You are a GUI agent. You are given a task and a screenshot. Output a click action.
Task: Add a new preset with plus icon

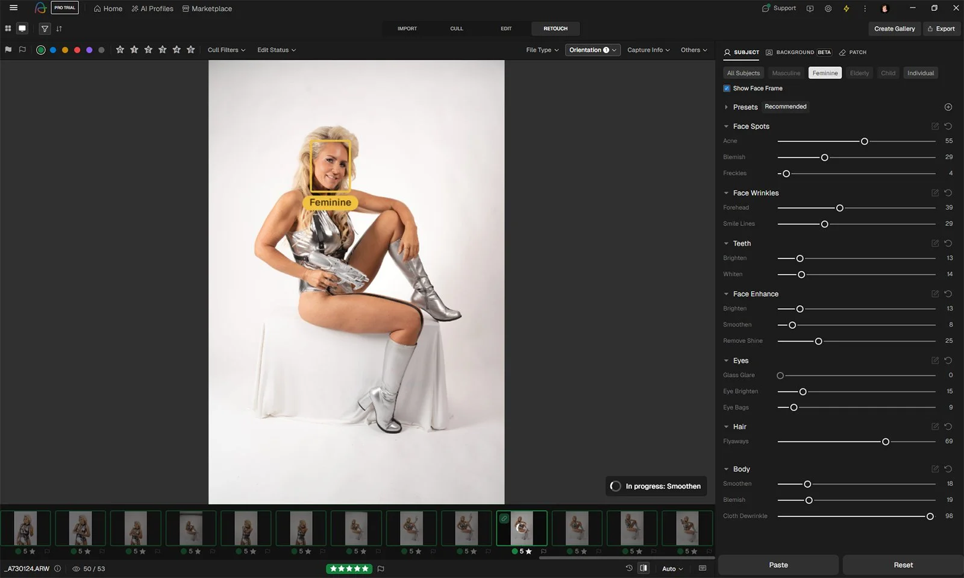point(948,107)
